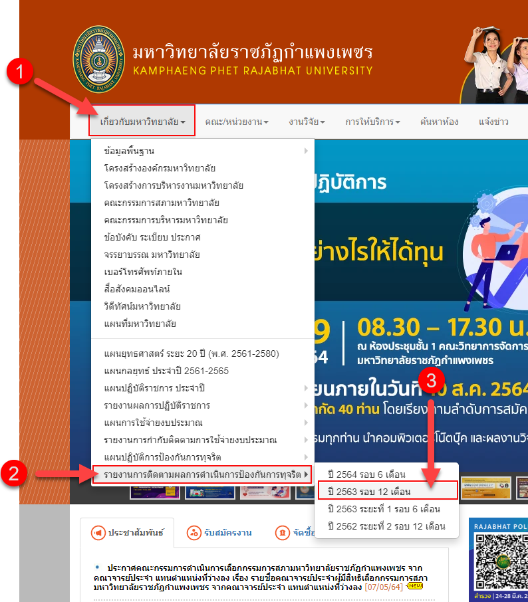Select ปี 2563 ระยะที่ 1 รอบ 6 เดือน
528x602 pixels.
tap(386, 509)
